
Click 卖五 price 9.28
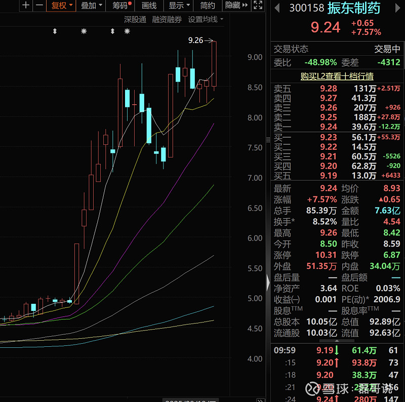pos(329,89)
